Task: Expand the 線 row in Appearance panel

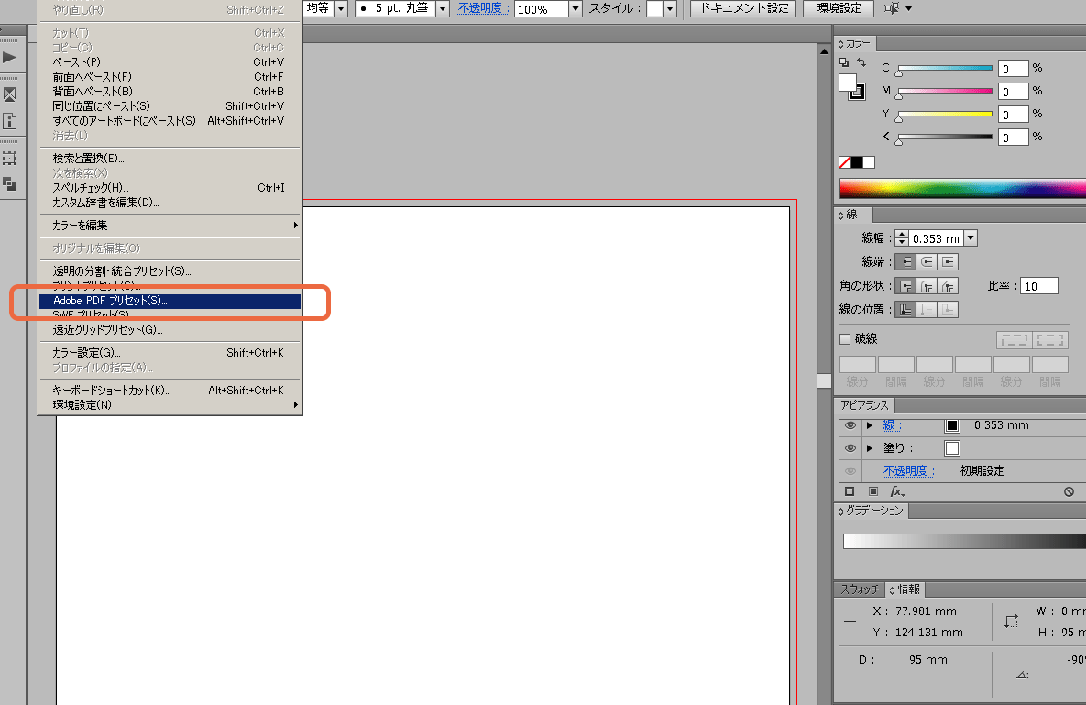Action: tap(870, 425)
